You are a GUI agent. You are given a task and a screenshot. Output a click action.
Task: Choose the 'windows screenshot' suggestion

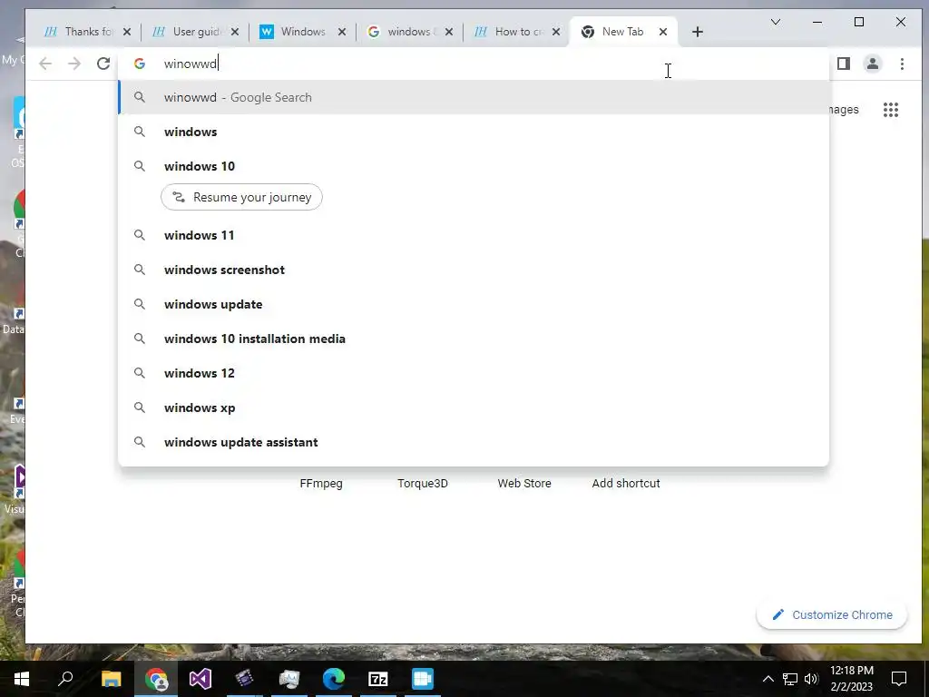[474, 270]
